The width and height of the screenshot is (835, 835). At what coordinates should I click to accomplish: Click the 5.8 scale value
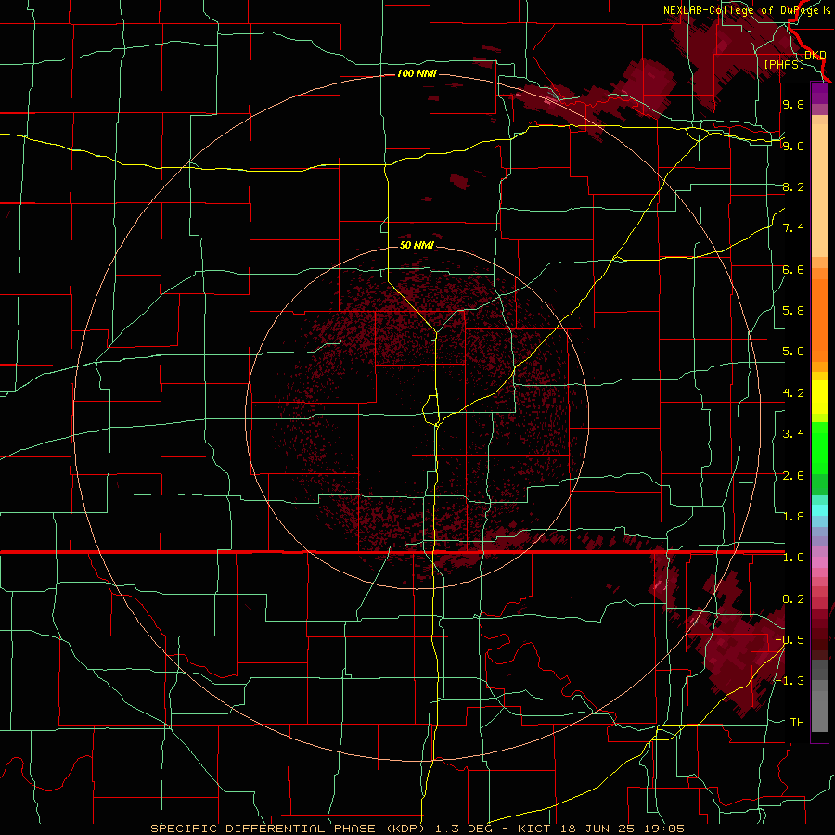coord(793,311)
